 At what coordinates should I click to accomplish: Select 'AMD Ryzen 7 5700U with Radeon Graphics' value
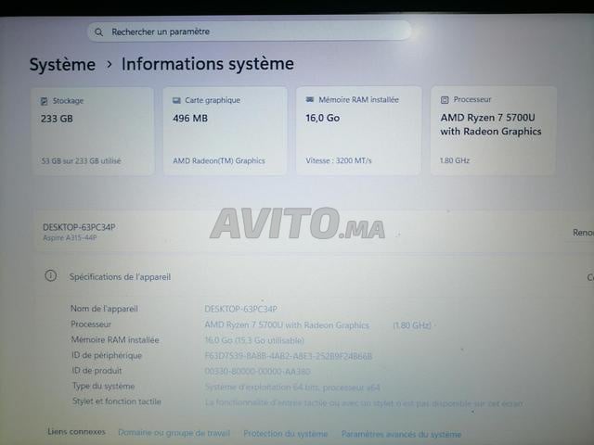[x=287, y=325]
